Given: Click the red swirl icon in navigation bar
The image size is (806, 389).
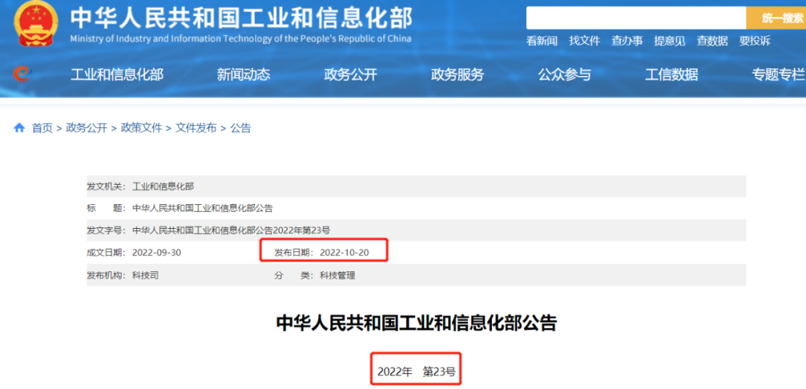Looking at the screenshot, I should tap(21, 73).
